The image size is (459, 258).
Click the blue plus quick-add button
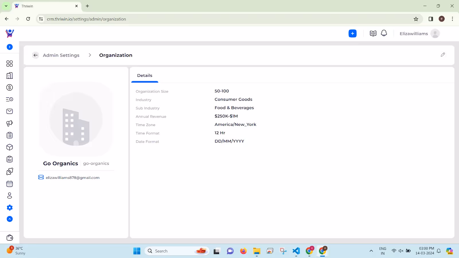[x=353, y=34]
